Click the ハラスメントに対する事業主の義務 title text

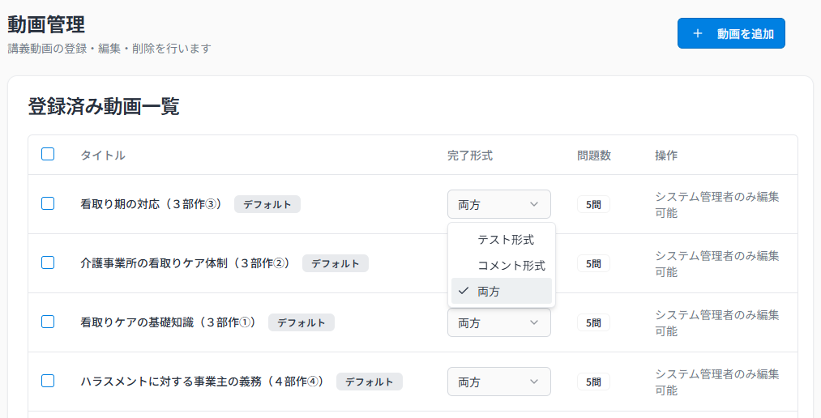click(x=202, y=382)
